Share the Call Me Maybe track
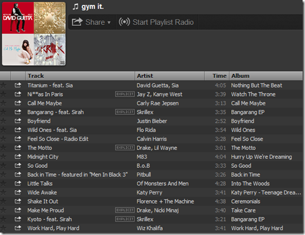This screenshot has width=305, height=235. pyautogui.click(x=18, y=103)
